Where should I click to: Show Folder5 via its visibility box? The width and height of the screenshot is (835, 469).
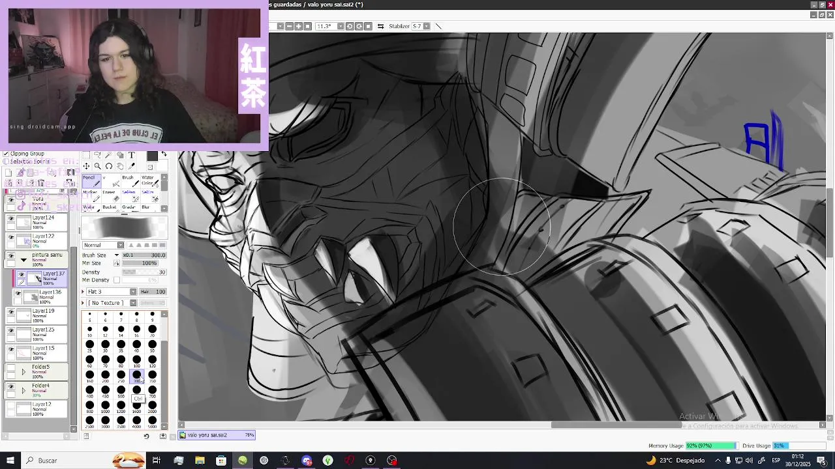tap(10, 369)
